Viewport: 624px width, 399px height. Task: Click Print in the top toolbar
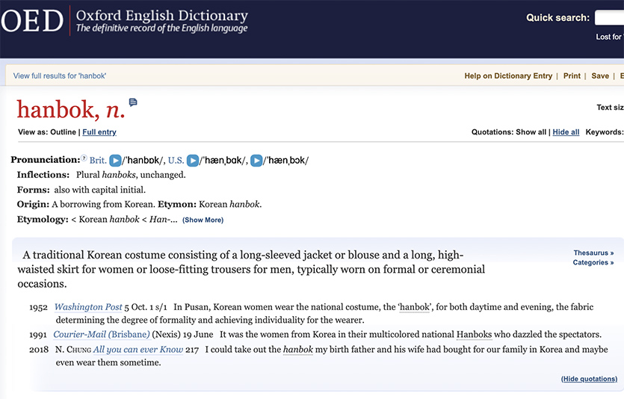[572, 76]
